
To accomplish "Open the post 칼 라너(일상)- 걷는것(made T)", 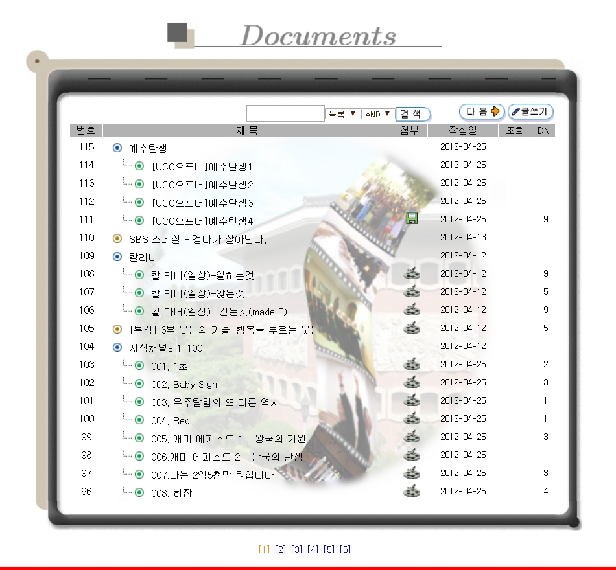I will point(219,312).
